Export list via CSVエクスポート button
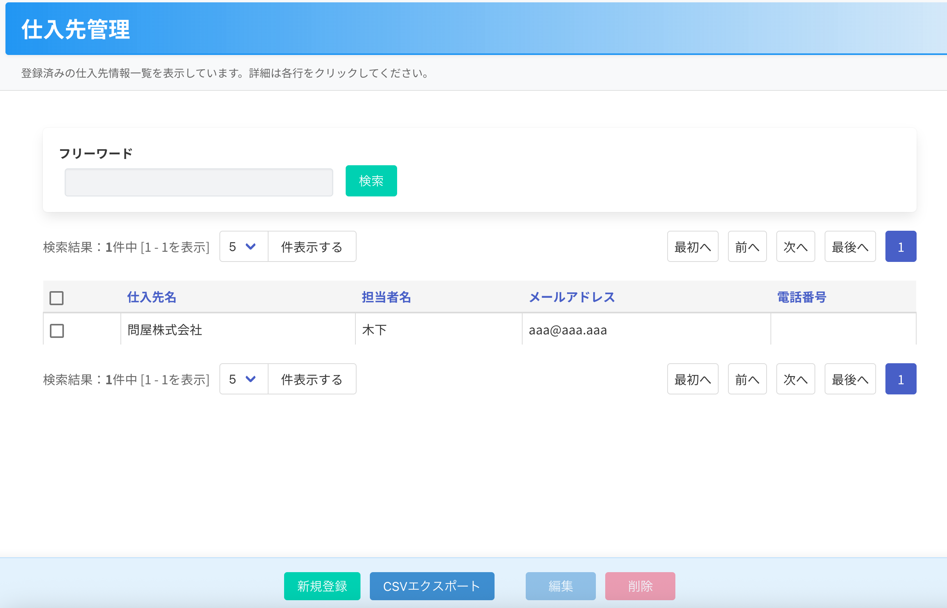Image resolution: width=947 pixels, height=608 pixels. coord(431,586)
